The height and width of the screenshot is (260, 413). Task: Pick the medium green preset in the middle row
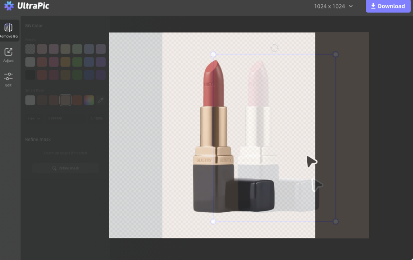[x=77, y=62]
